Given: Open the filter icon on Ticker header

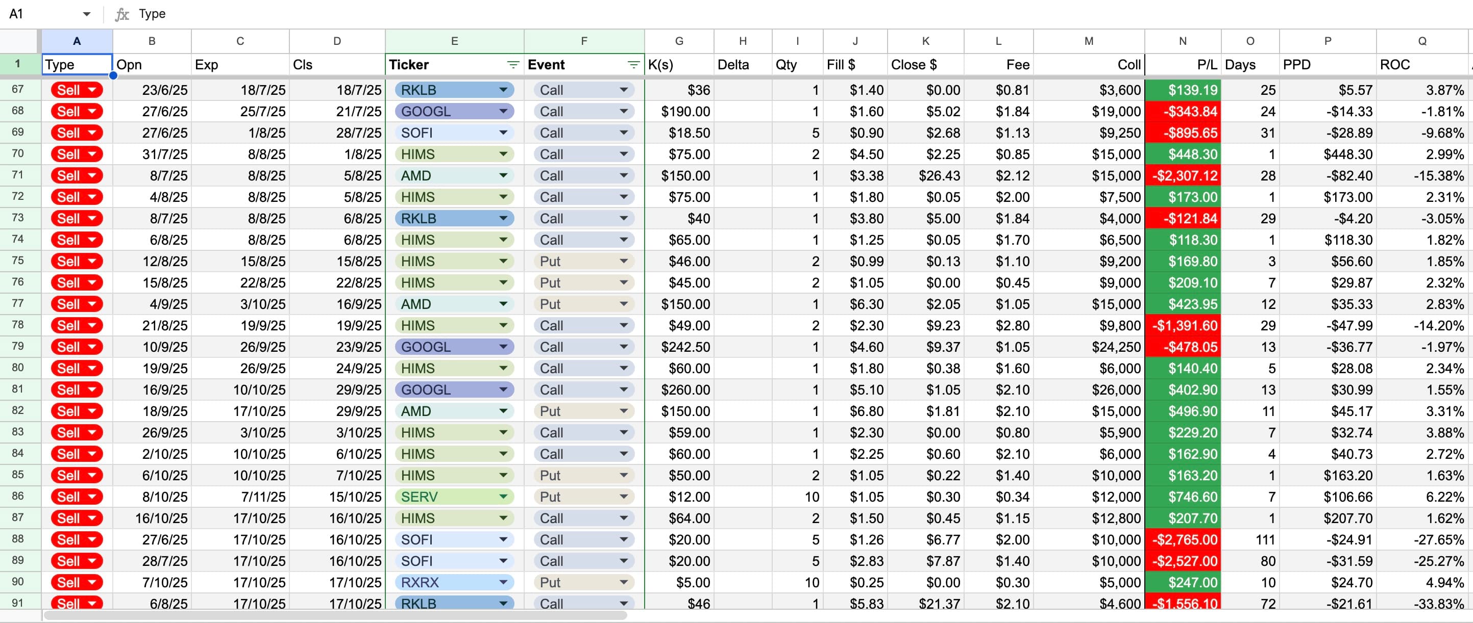Looking at the screenshot, I should [x=512, y=65].
